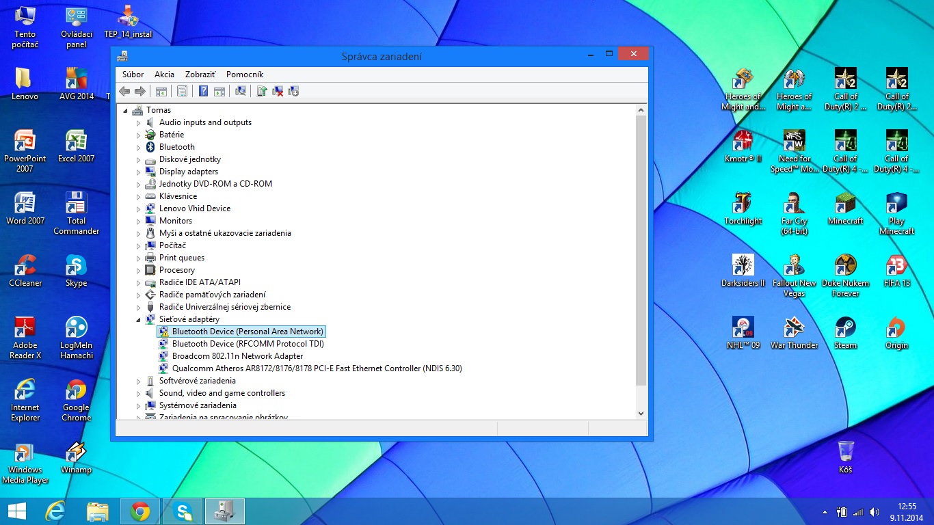Expand the Display adapters category
The width and height of the screenshot is (934, 525).
(x=138, y=172)
